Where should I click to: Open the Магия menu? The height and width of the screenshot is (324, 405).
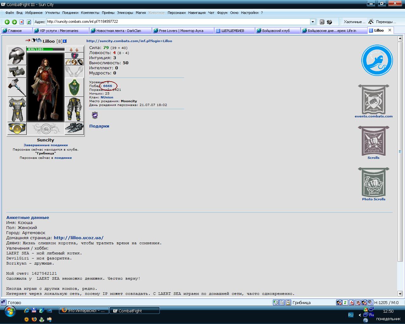140,13
